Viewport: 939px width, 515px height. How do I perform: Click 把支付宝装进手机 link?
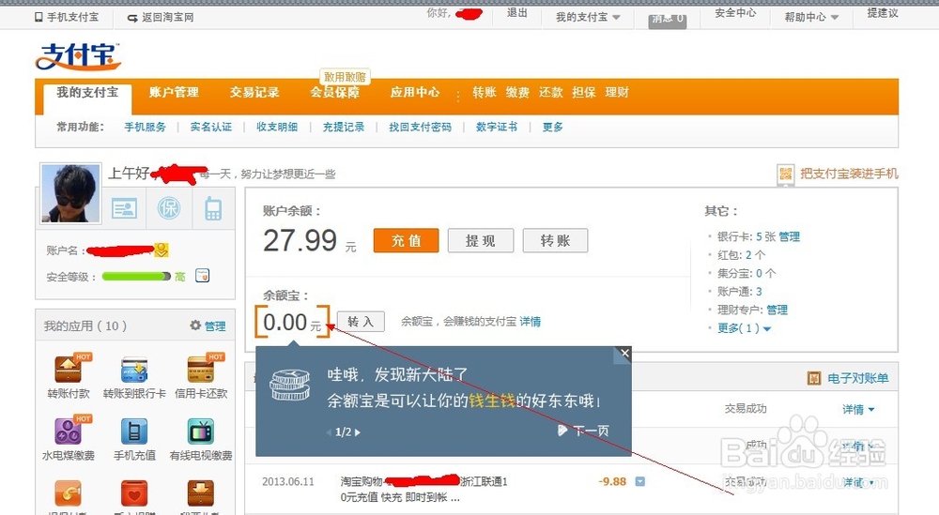(849, 174)
